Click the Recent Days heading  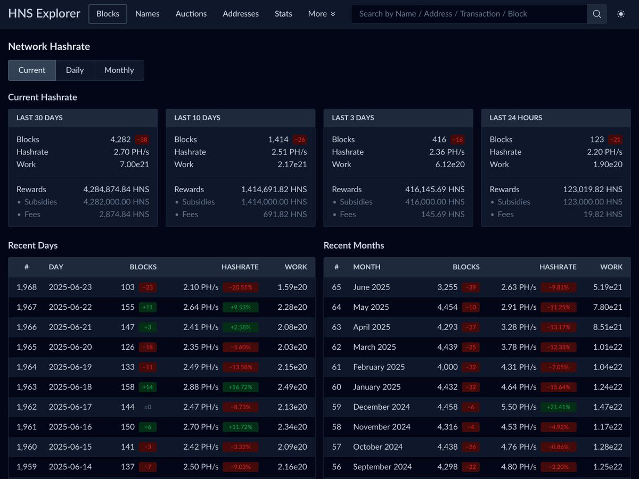pyautogui.click(x=33, y=245)
